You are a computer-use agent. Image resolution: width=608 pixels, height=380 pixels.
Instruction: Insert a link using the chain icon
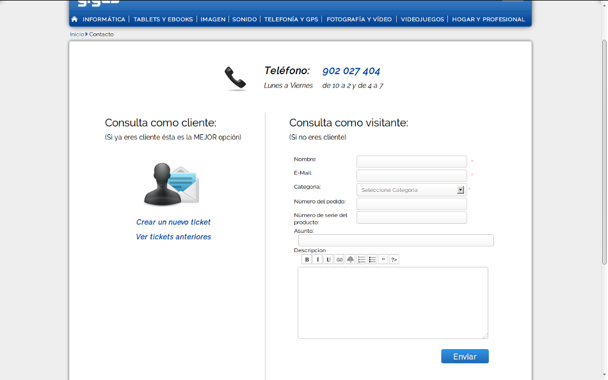tap(339, 259)
